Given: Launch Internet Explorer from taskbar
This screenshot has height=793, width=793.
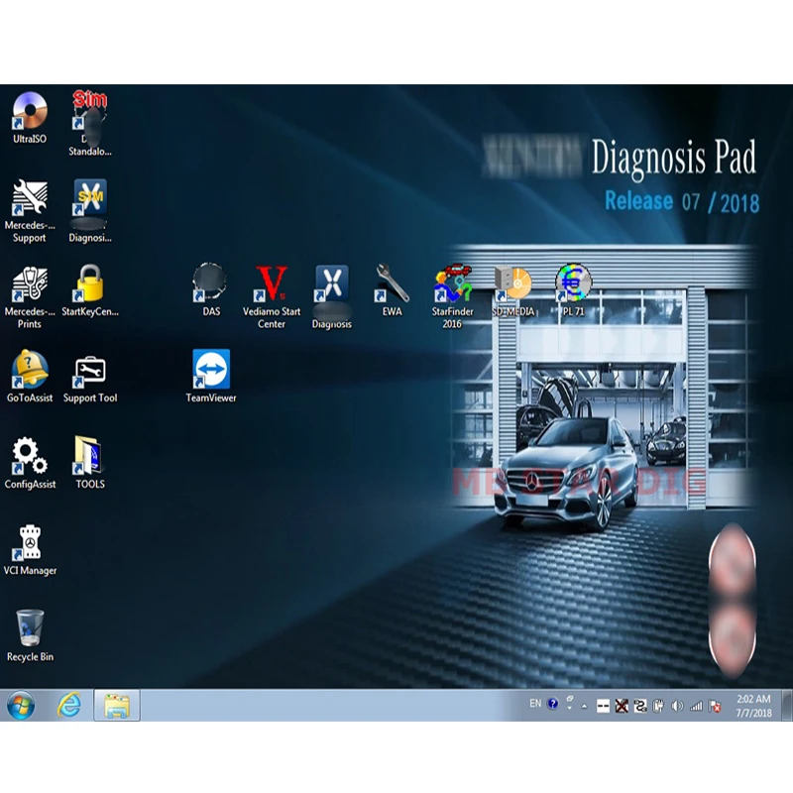Looking at the screenshot, I should point(68,705).
